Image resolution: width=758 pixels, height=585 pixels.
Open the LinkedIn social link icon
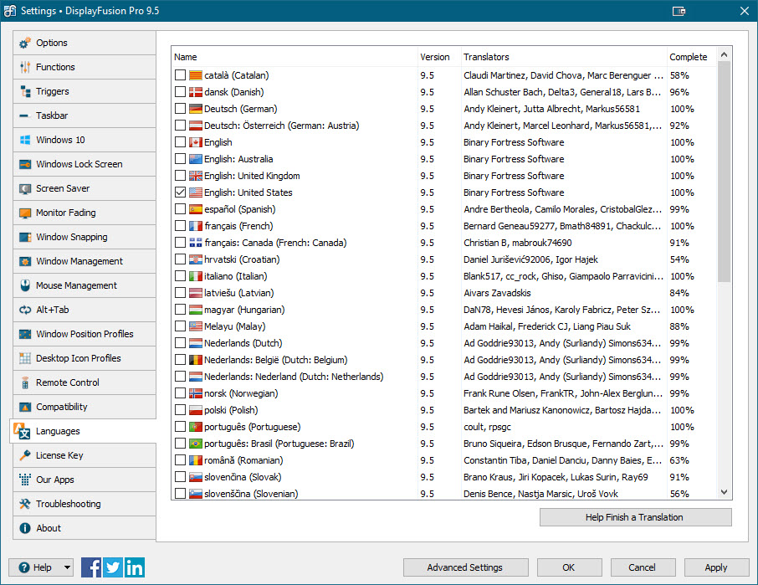click(x=135, y=567)
